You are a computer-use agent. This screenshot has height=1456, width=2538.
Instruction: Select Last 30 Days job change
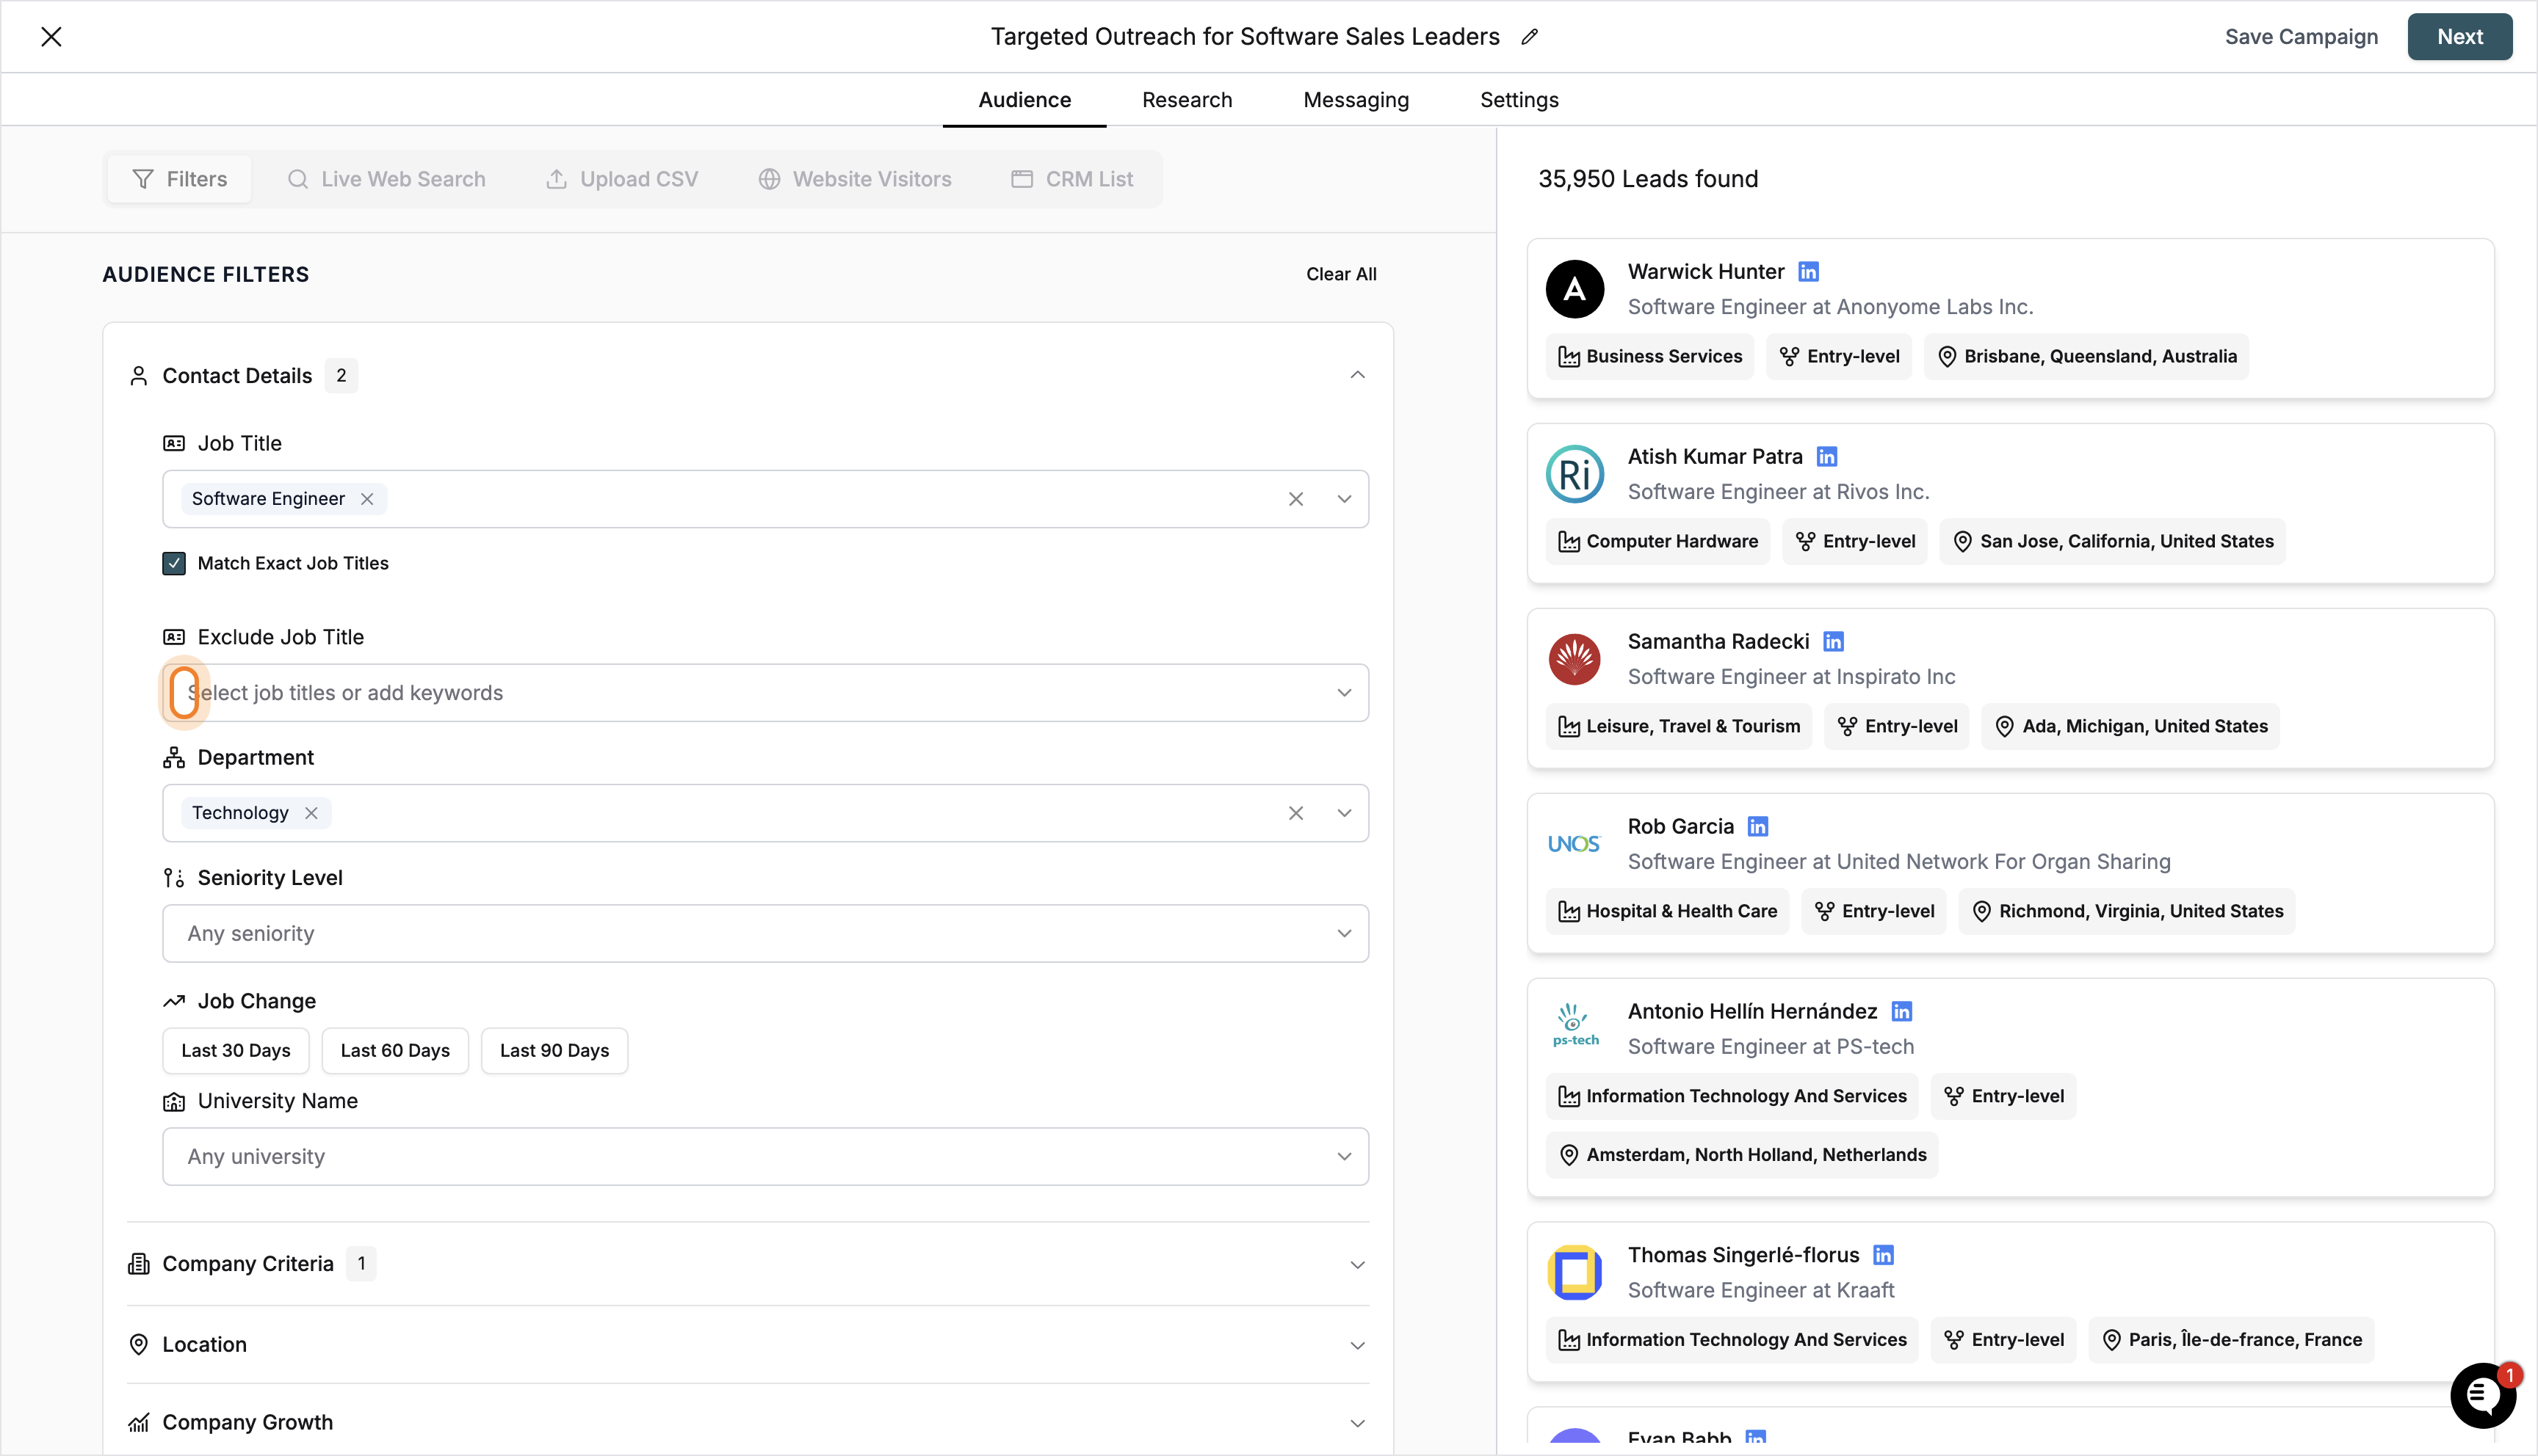[235, 1050]
